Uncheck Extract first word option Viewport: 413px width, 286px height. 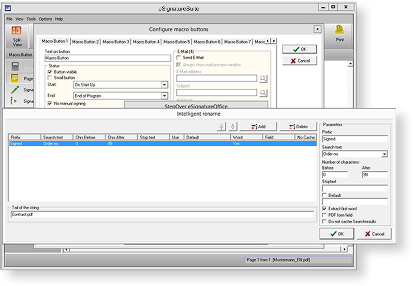324,208
